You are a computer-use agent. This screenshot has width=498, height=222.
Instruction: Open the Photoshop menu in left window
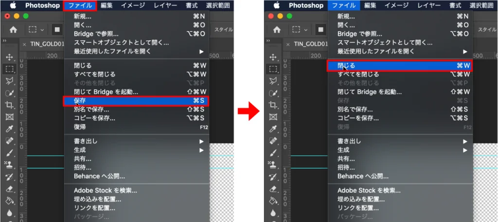click(43, 5)
